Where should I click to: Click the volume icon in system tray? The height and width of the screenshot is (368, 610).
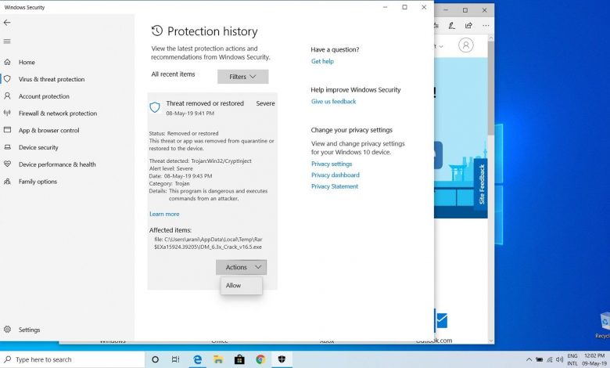559,359
